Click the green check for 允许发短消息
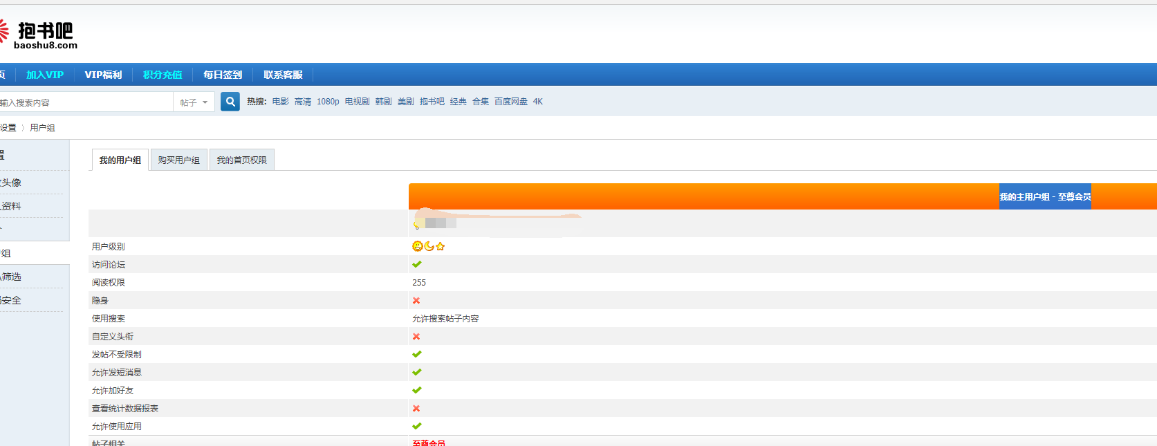 [x=416, y=372]
